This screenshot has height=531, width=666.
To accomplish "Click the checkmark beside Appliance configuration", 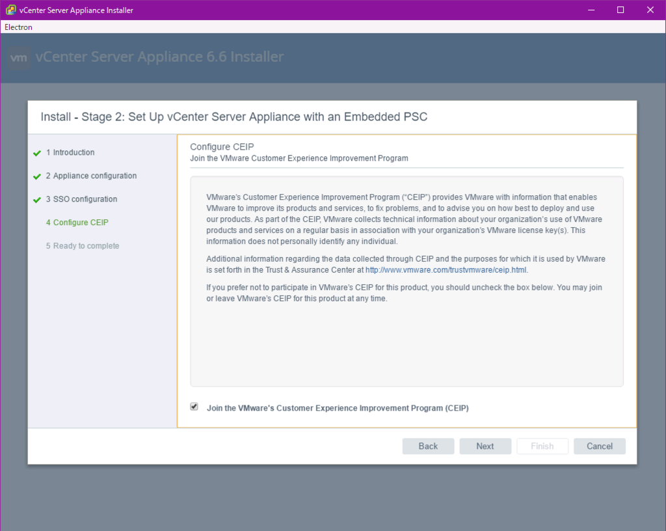I will tap(37, 176).
